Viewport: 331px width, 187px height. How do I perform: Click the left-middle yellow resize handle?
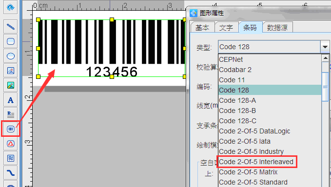coord(38,48)
